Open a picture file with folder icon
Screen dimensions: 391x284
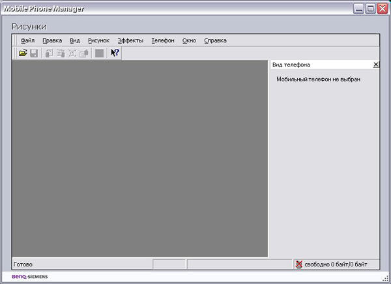23,53
